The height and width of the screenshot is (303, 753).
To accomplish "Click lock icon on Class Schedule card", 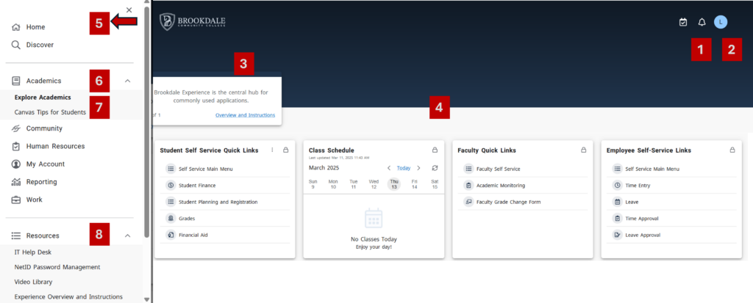I will pos(435,150).
